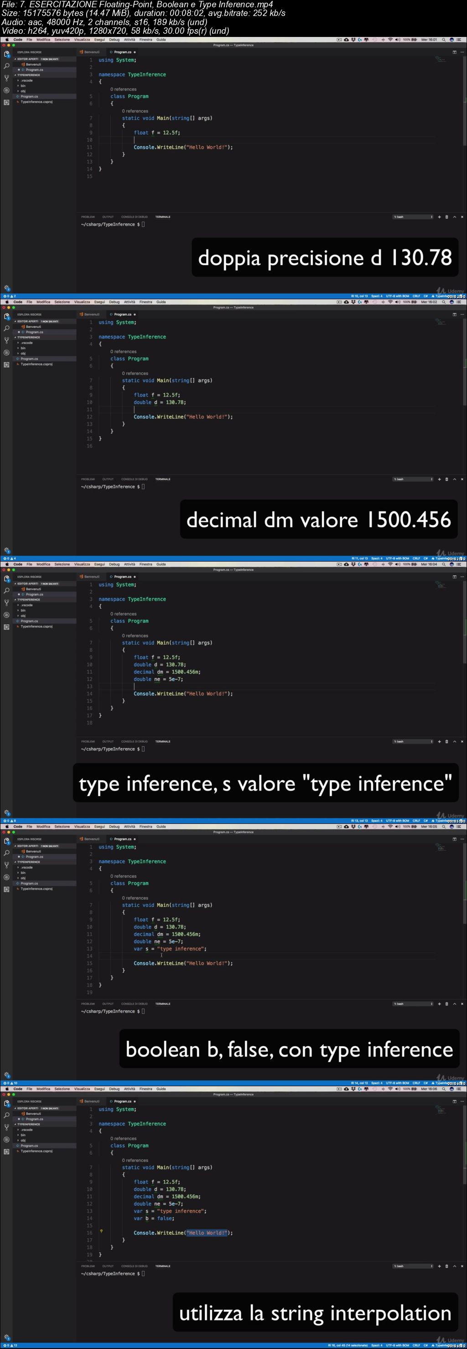Viewport: 467px width, 1349px height.
Task: Open CONSOLE DI DEBUG tab in the 16:05 frame
Action: (135, 1004)
